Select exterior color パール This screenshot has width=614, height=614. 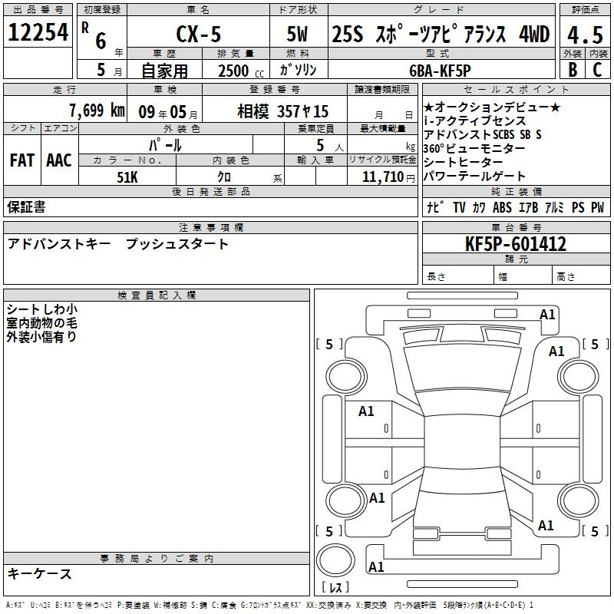coord(165,145)
